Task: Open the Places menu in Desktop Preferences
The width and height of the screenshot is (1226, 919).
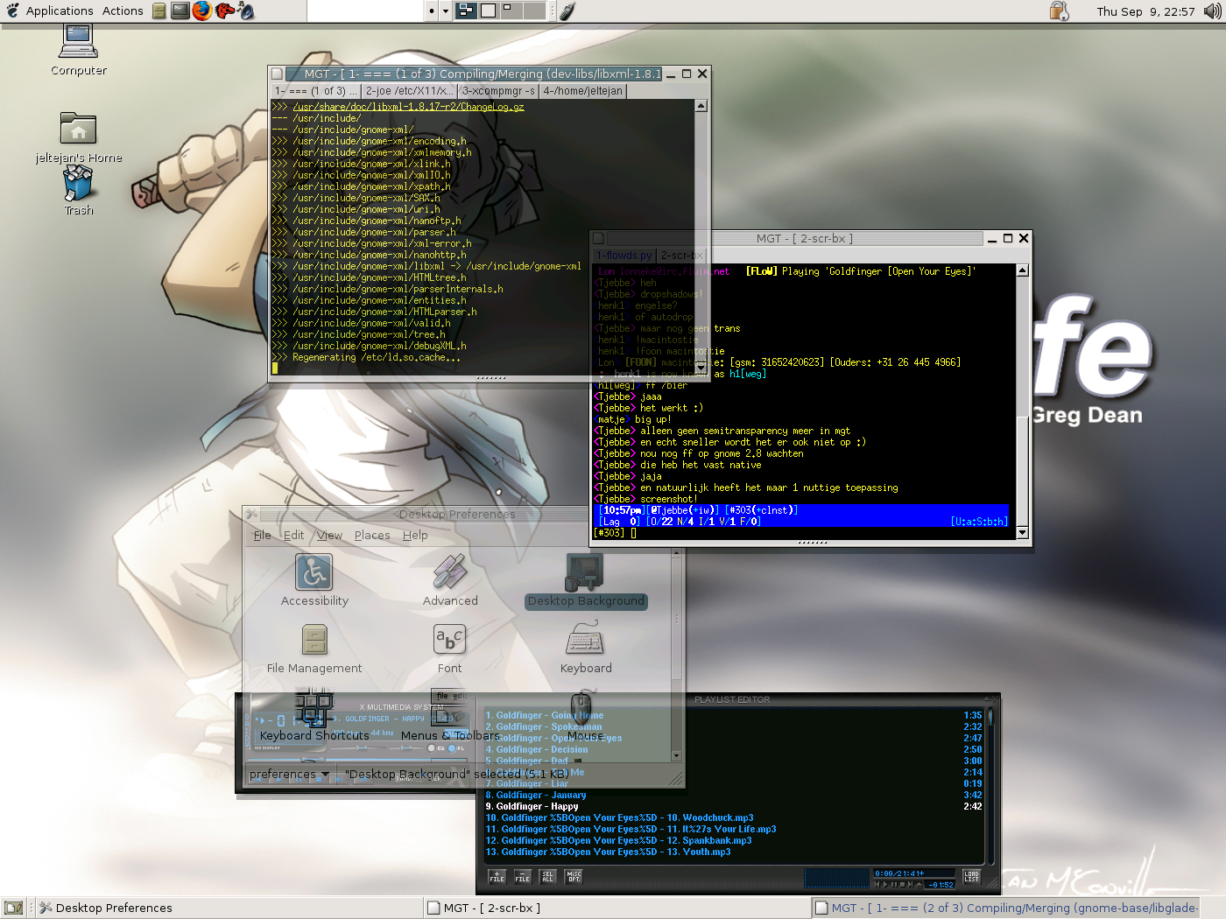Action: coord(372,535)
